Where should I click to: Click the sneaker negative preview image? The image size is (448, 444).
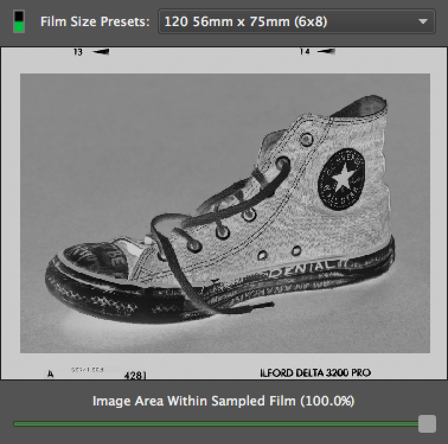[225, 213]
